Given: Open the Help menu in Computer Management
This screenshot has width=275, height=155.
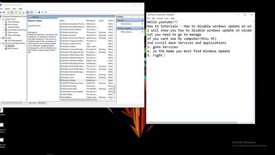Looking at the screenshot, I should [x=20, y=9].
